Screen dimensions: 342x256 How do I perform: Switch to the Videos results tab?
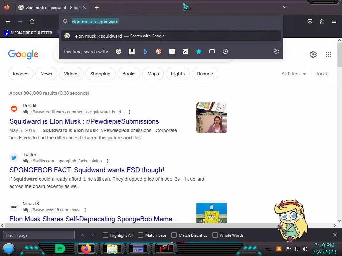(71, 74)
